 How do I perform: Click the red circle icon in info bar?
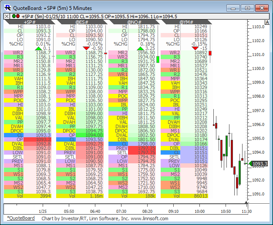tap(18, 16)
